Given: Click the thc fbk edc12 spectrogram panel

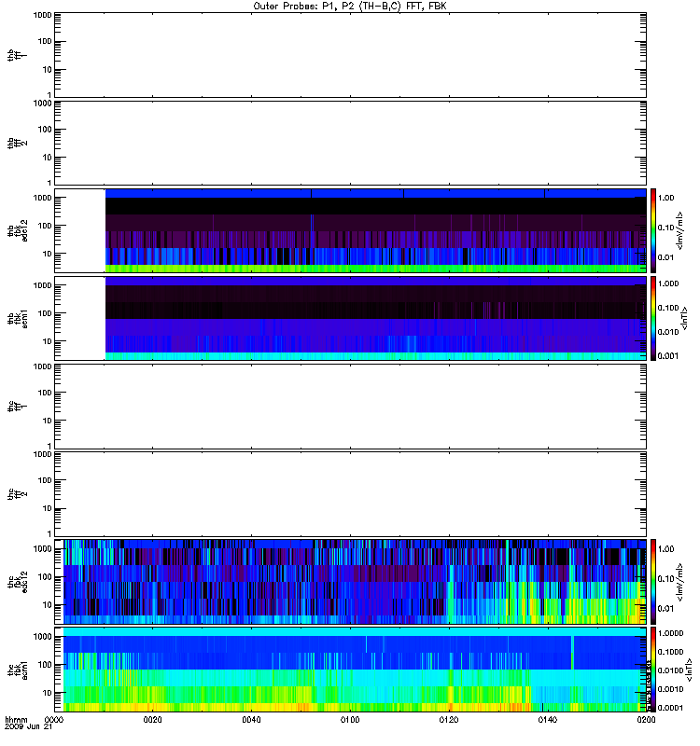Looking at the screenshot, I should (350, 581).
